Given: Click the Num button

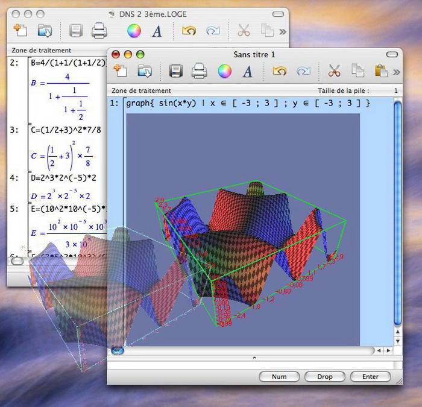Looking at the screenshot, I should 279,377.
